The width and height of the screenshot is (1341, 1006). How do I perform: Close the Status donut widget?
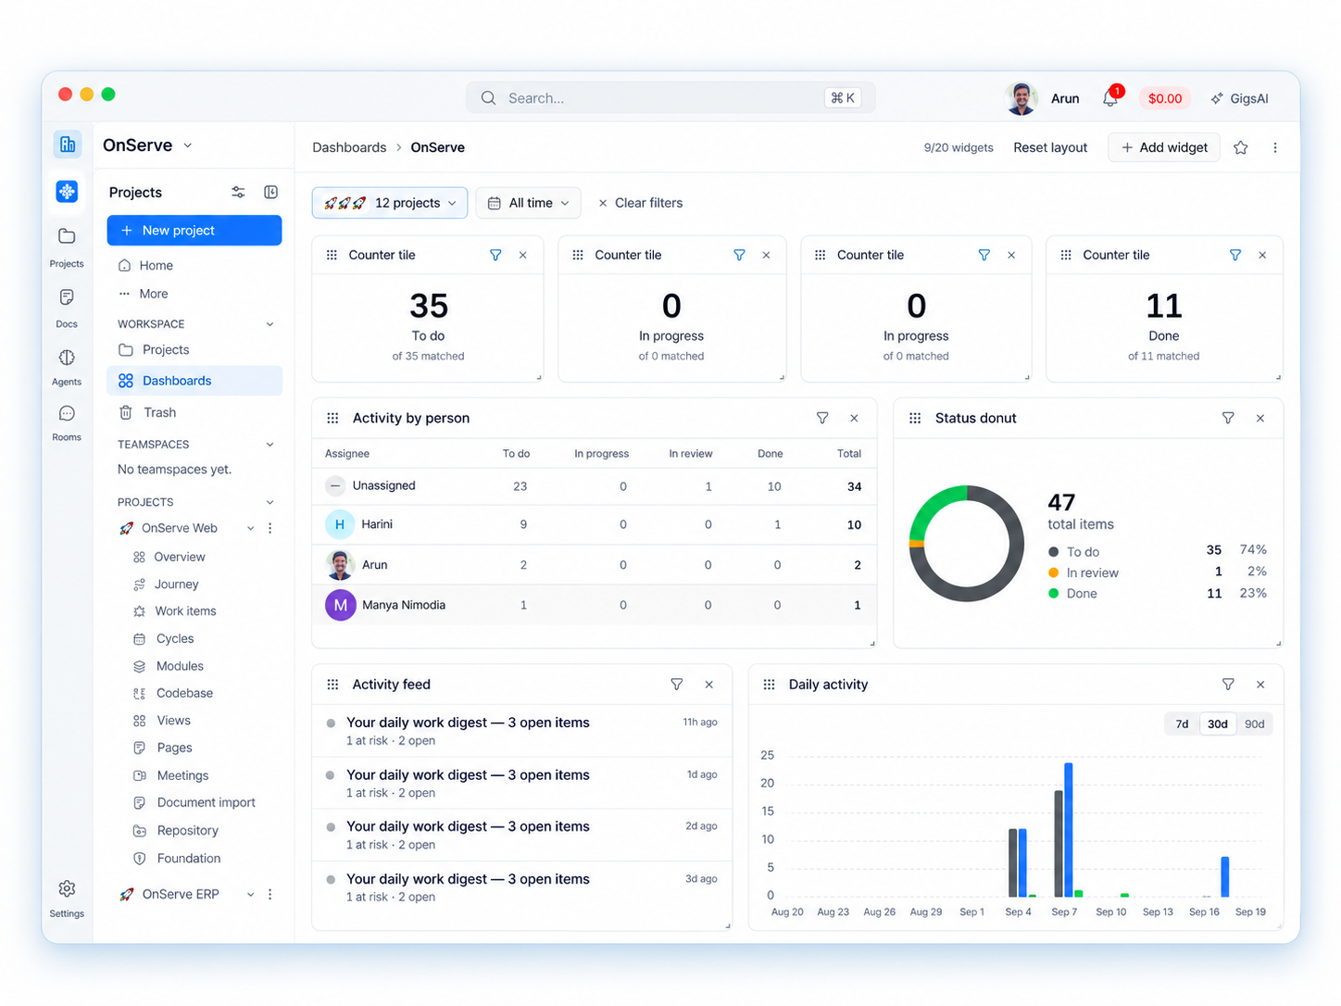click(1260, 418)
